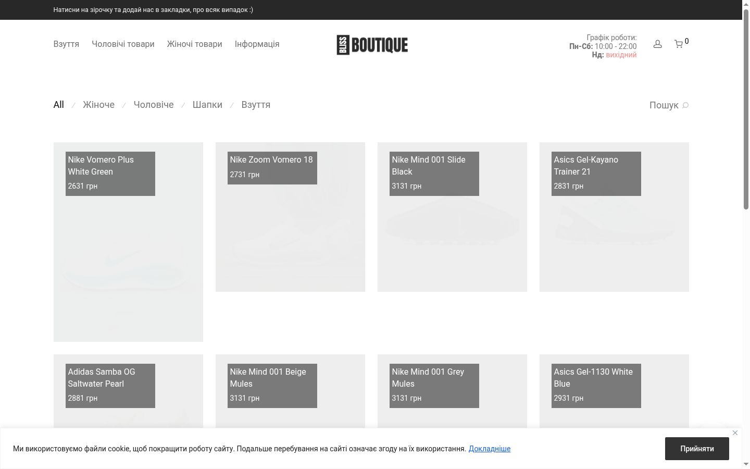750x469 pixels.
Task: Select the All category filter
Action: pos(59,105)
